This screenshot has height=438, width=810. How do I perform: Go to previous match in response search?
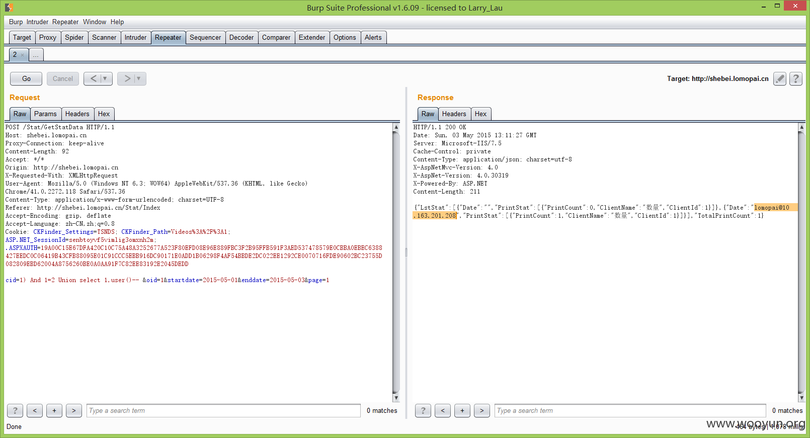pos(443,411)
